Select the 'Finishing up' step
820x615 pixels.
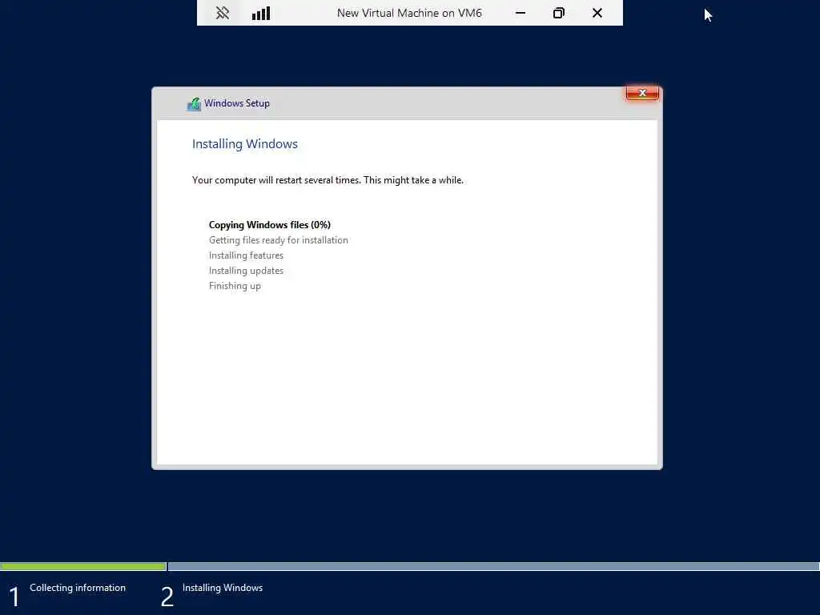click(235, 286)
